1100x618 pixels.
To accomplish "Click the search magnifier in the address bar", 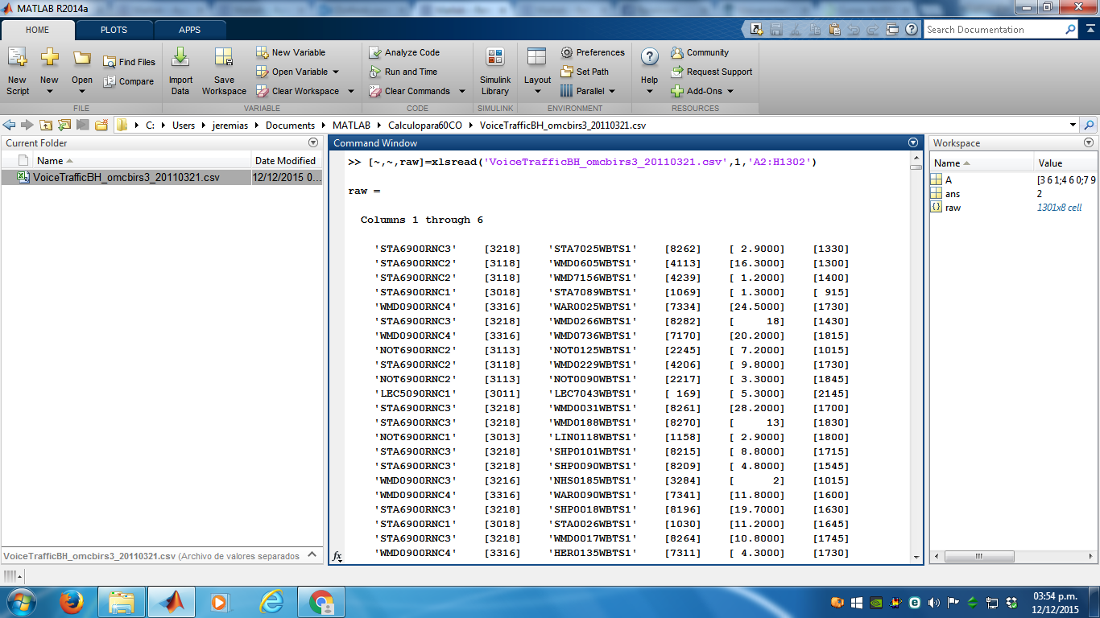I will pos(1089,125).
